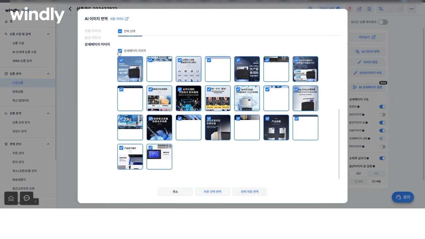Click the open-in-new-window icon in top toolbar

pyautogui.click(x=359, y=9)
